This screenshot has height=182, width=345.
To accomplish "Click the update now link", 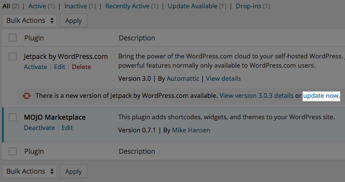I will (321, 96).
